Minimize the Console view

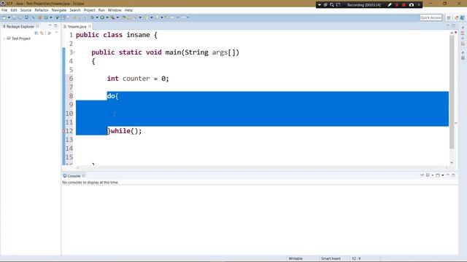pyautogui.click(x=447, y=175)
